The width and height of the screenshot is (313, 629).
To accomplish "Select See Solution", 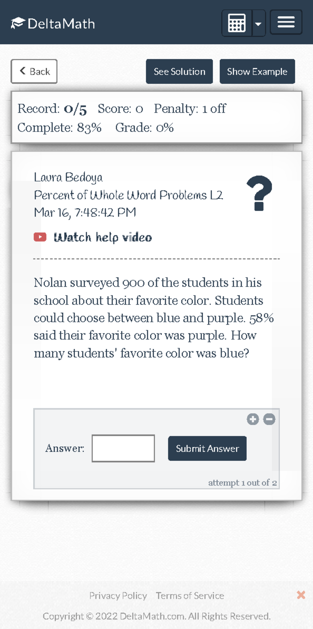I will [179, 71].
